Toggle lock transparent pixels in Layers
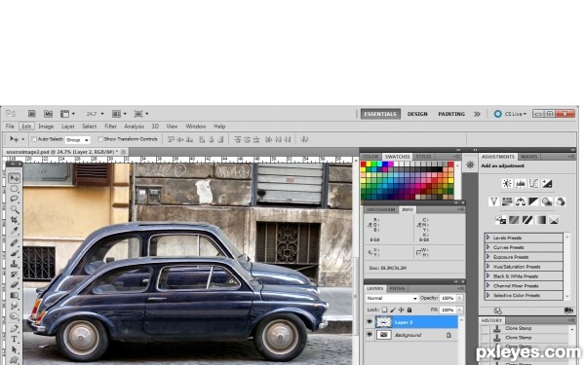Screen dimensions: 585x365 point(385,310)
